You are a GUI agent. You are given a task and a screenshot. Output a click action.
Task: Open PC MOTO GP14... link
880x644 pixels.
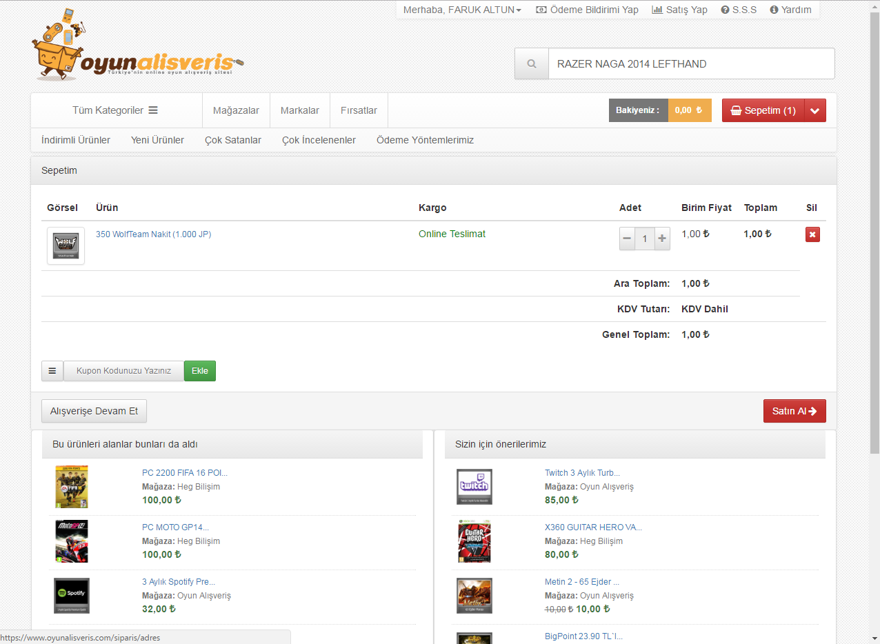pos(175,527)
